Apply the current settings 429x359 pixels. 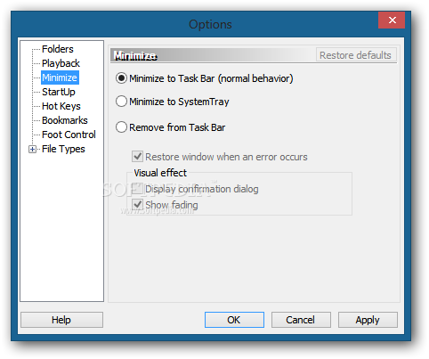coord(368,320)
